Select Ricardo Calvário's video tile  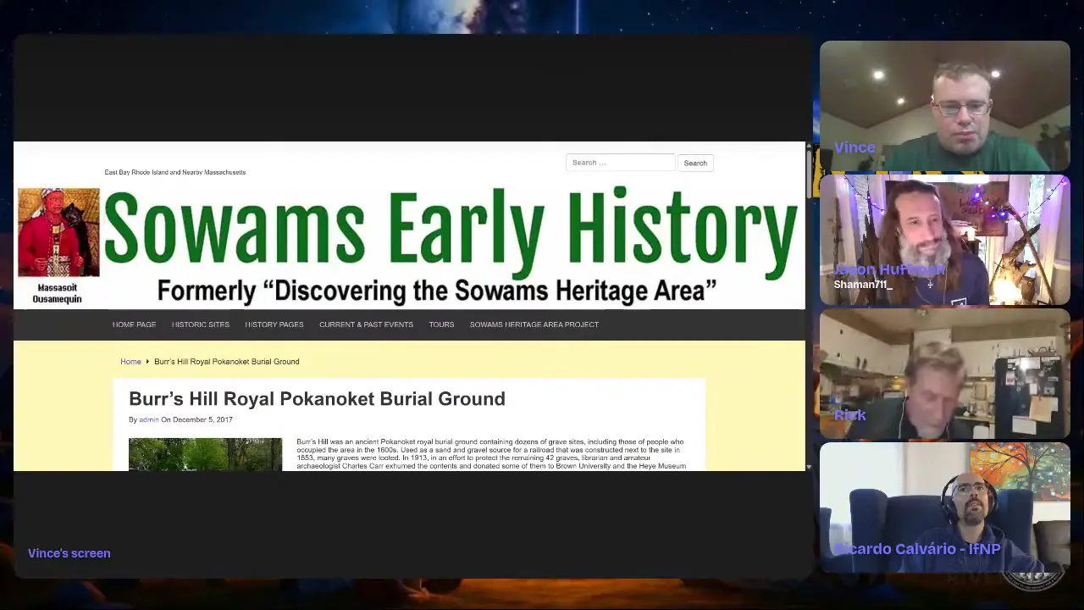[944, 507]
